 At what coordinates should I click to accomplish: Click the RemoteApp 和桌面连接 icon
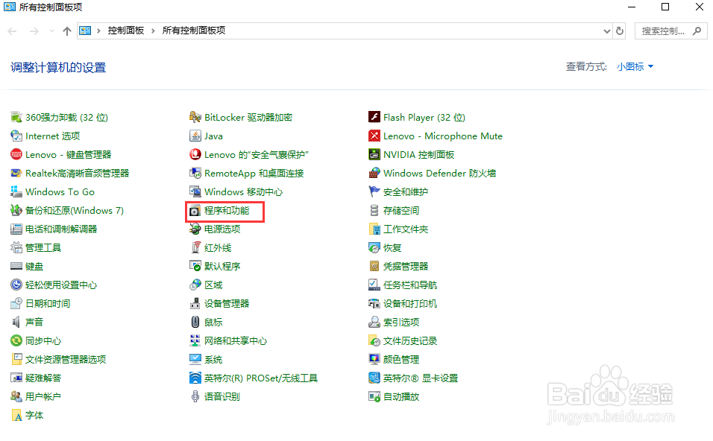[x=195, y=173]
